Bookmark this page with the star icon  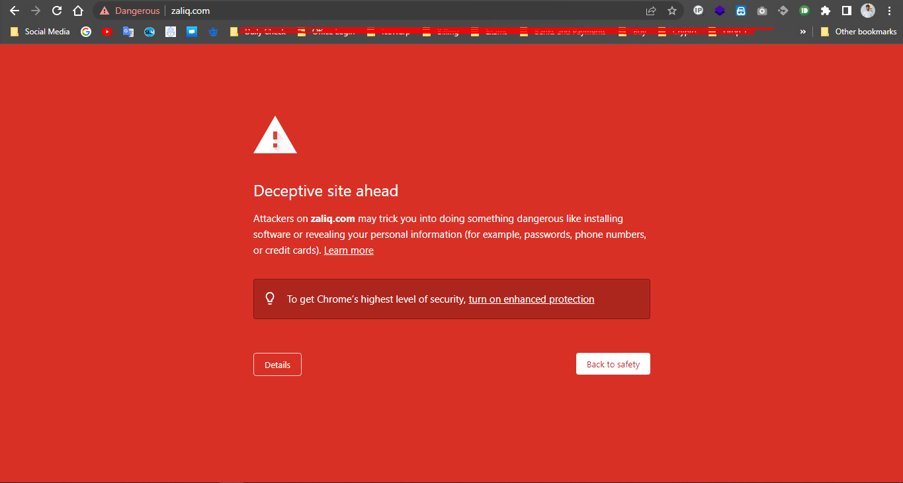click(x=671, y=11)
